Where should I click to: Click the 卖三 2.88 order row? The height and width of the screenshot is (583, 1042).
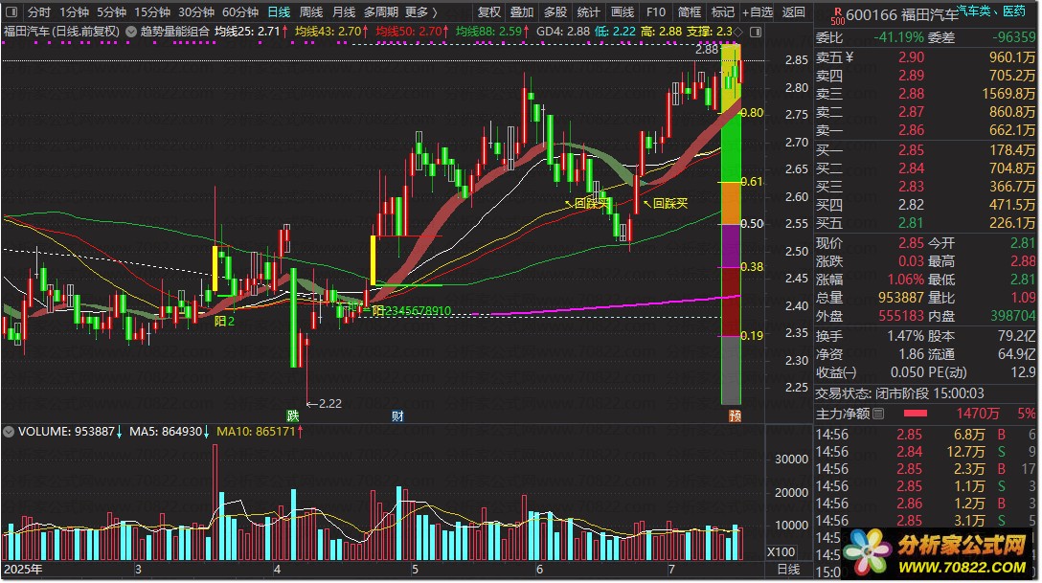[926, 94]
